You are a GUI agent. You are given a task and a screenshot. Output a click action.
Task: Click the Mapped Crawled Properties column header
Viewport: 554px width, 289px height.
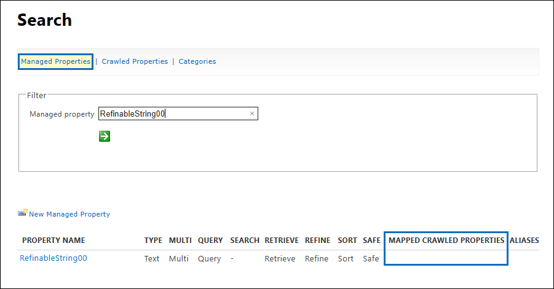tap(446, 241)
